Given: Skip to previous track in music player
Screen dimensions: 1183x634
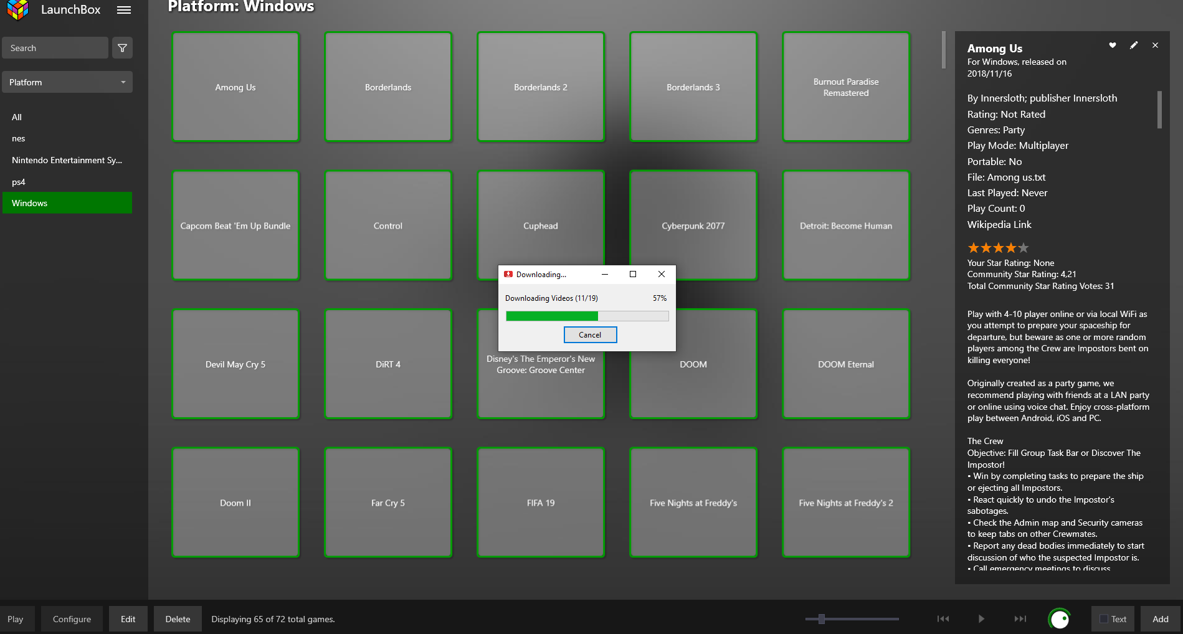Looking at the screenshot, I should 943,619.
